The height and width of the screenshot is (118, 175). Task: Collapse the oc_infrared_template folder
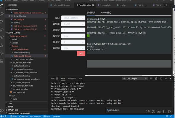click(x=27, y=63)
